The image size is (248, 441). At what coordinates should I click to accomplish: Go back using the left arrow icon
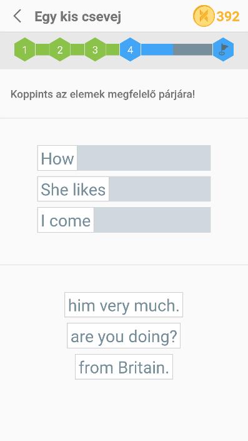pyautogui.click(x=17, y=16)
